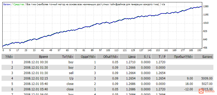The height and width of the screenshot is (95, 217).
Task: Click the 1.2710 price cell in row 1
Action: [x=131, y=62]
